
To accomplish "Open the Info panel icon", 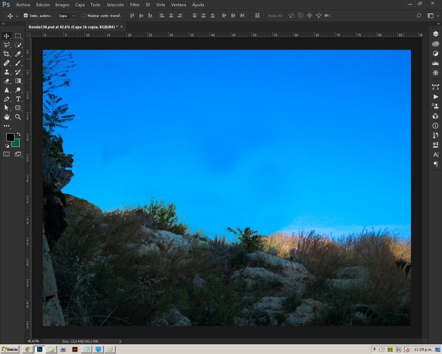I will click(435, 125).
